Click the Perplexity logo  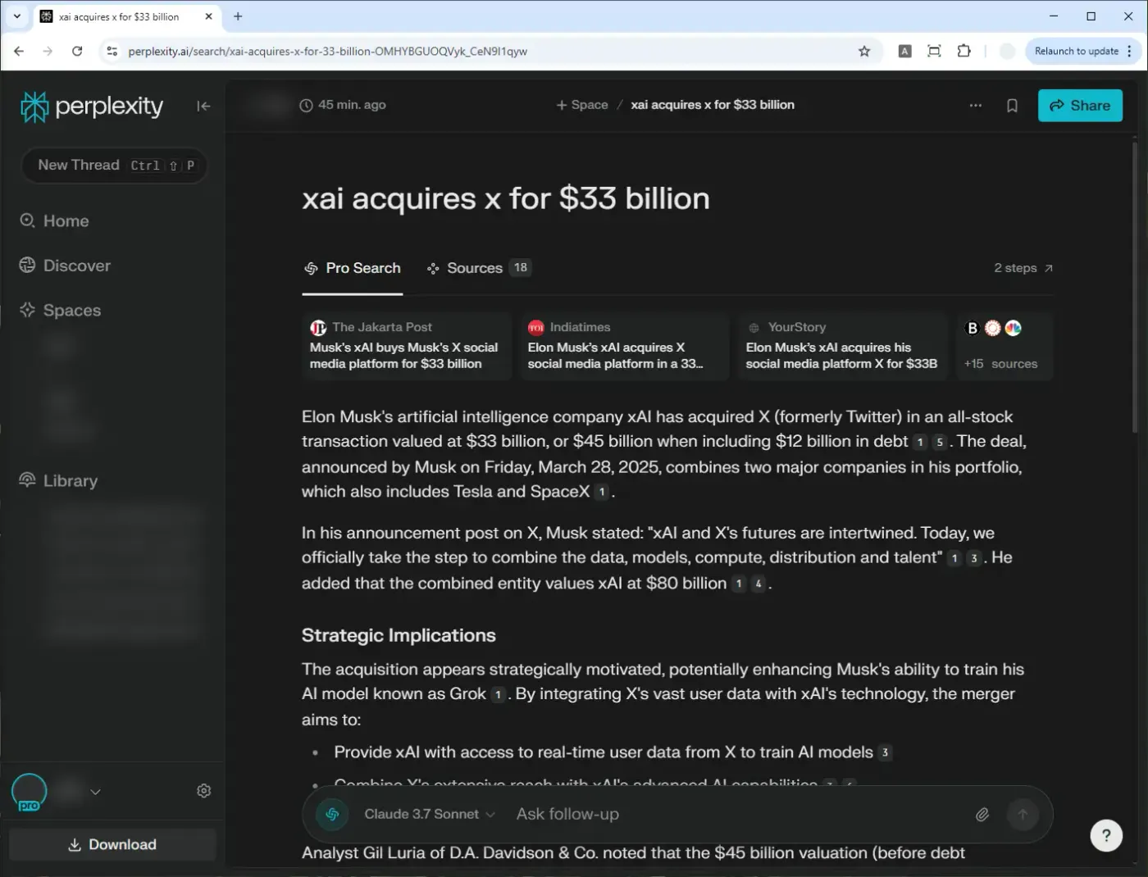tap(92, 107)
